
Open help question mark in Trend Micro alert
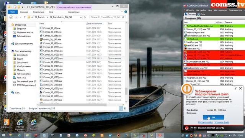click(x=236, y=89)
